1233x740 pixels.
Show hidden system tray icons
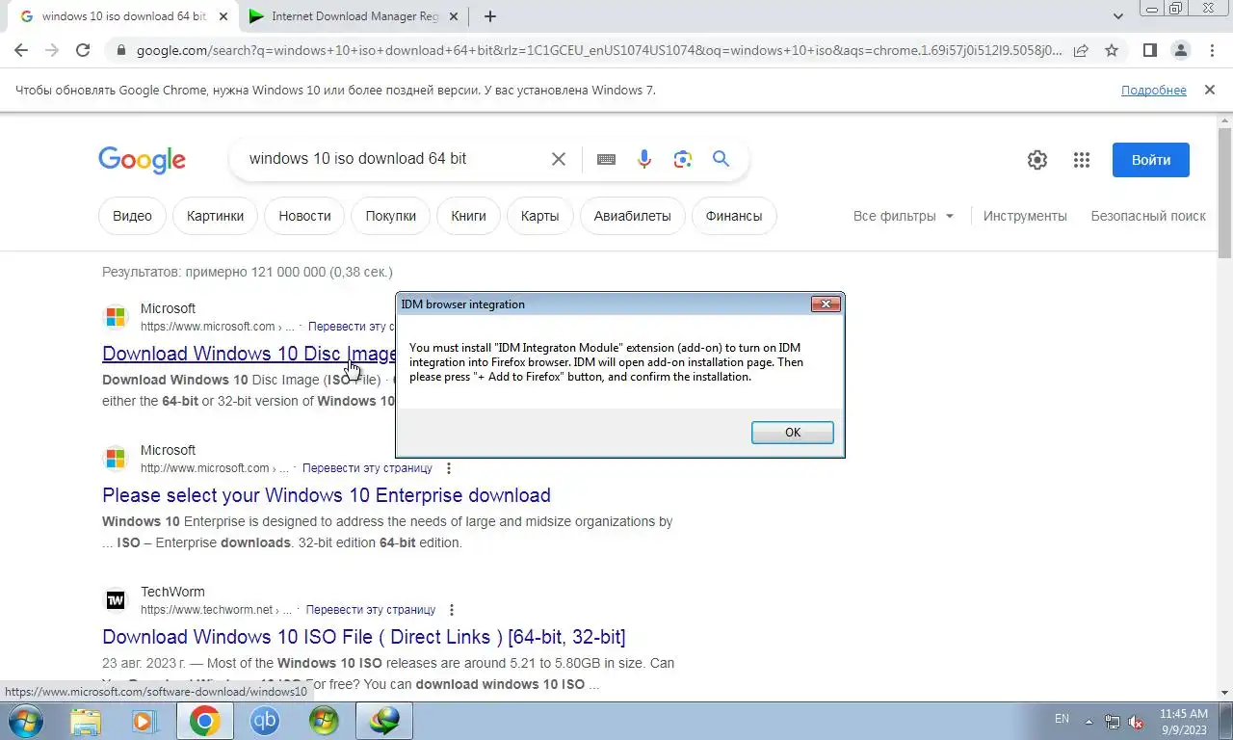coord(1089,721)
